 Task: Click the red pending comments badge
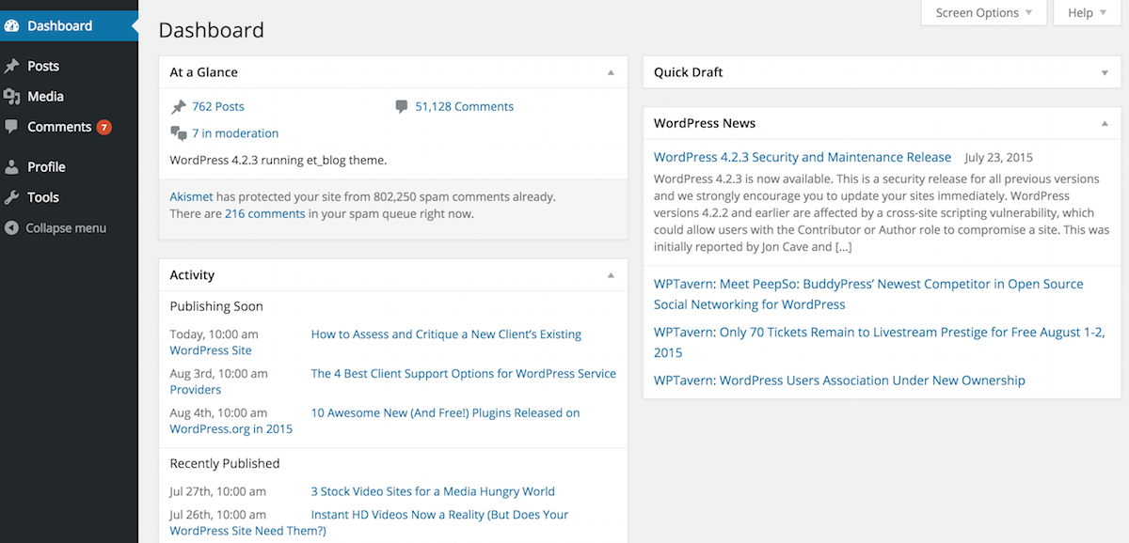pos(103,127)
